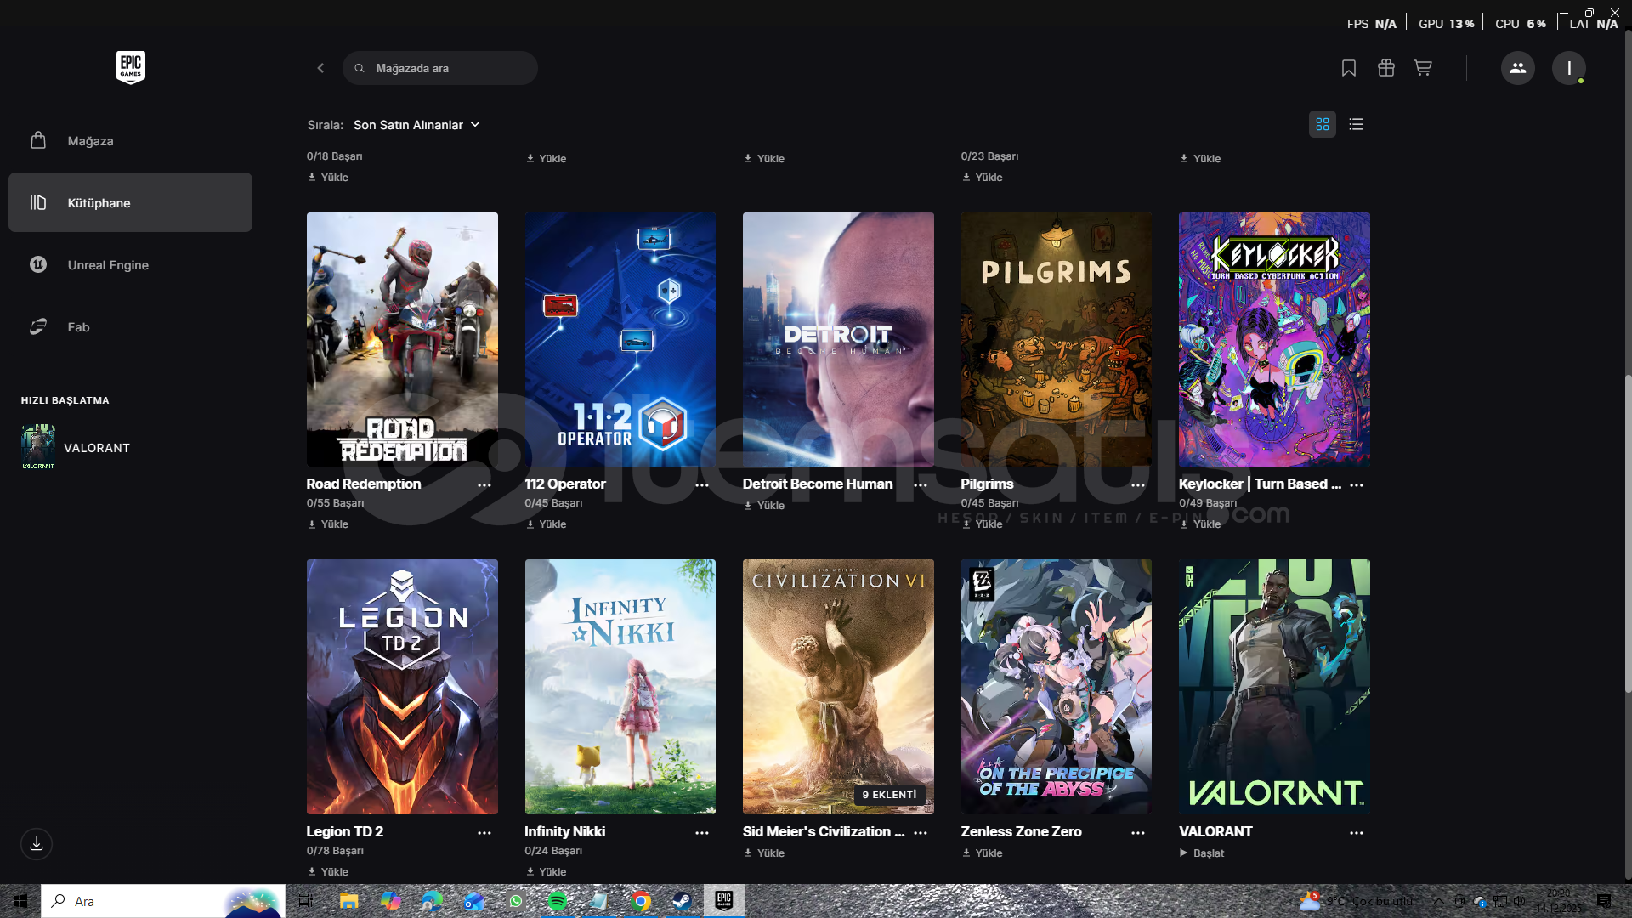Open the shopping cart
The width and height of the screenshot is (1632, 918).
[x=1423, y=68]
